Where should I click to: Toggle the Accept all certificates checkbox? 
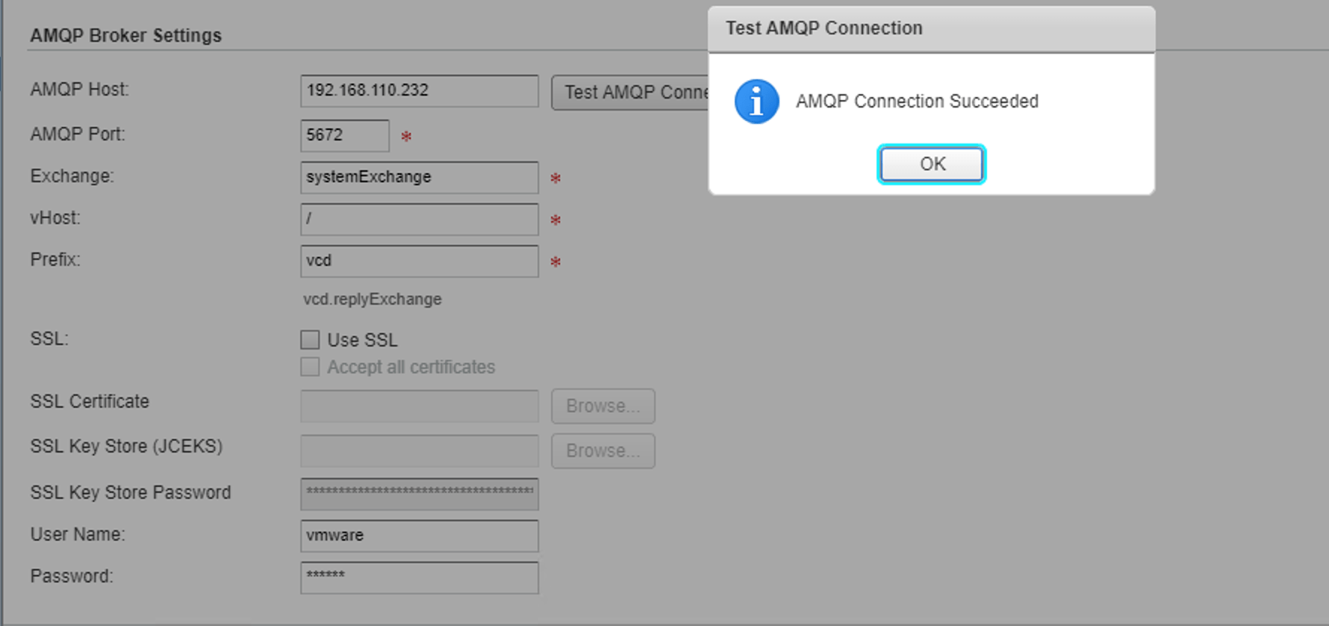coord(310,367)
